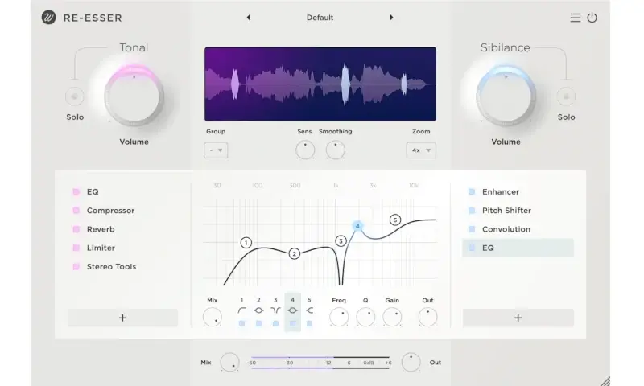Viewport: 644px width, 386px height.
Task: Select the band 3 notch filter shape
Action: coord(275,310)
